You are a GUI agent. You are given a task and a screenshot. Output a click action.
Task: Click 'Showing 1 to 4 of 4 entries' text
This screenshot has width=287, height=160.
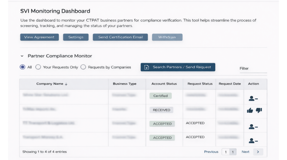[44, 152]
